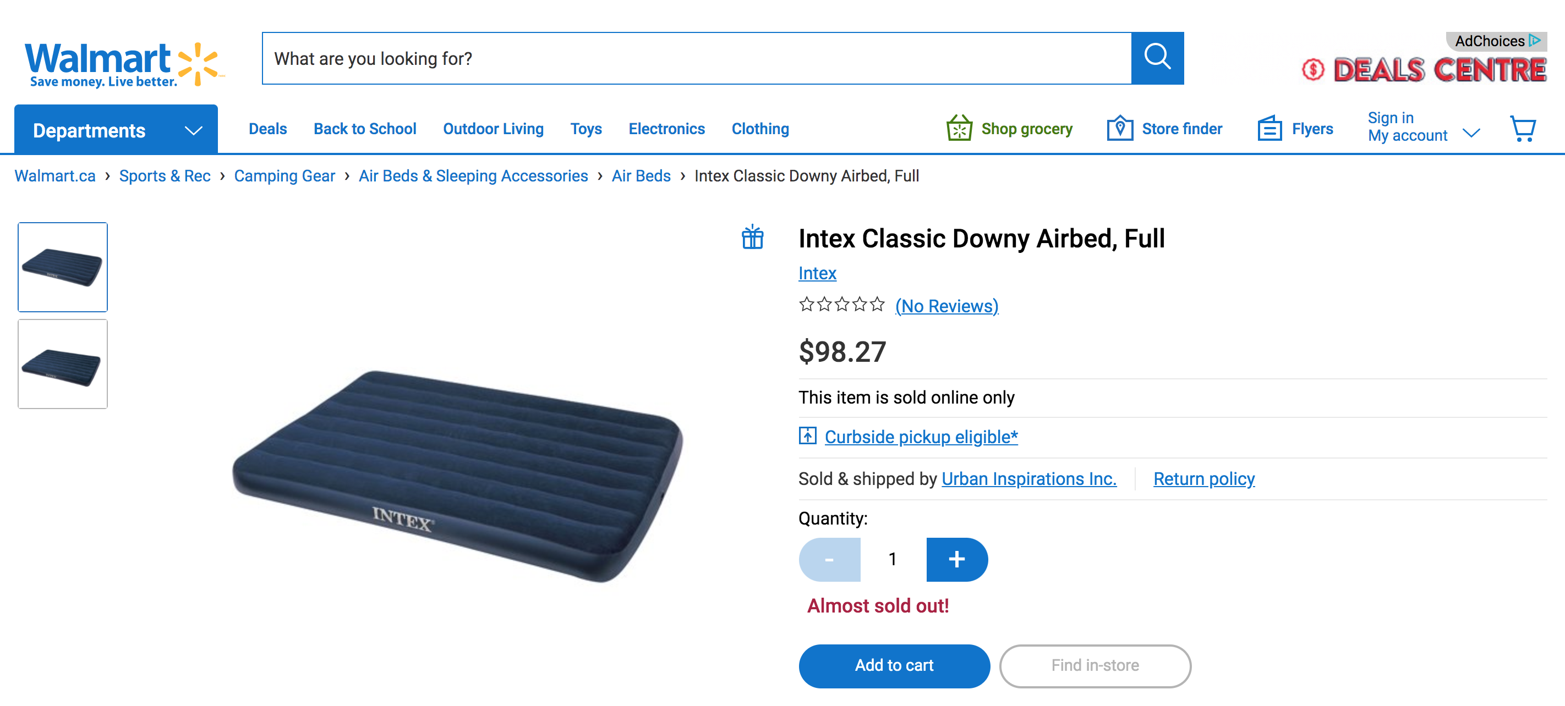
Task: Expand the Departments dropdown
Action: pyautogui.click(x=116, y=130)
